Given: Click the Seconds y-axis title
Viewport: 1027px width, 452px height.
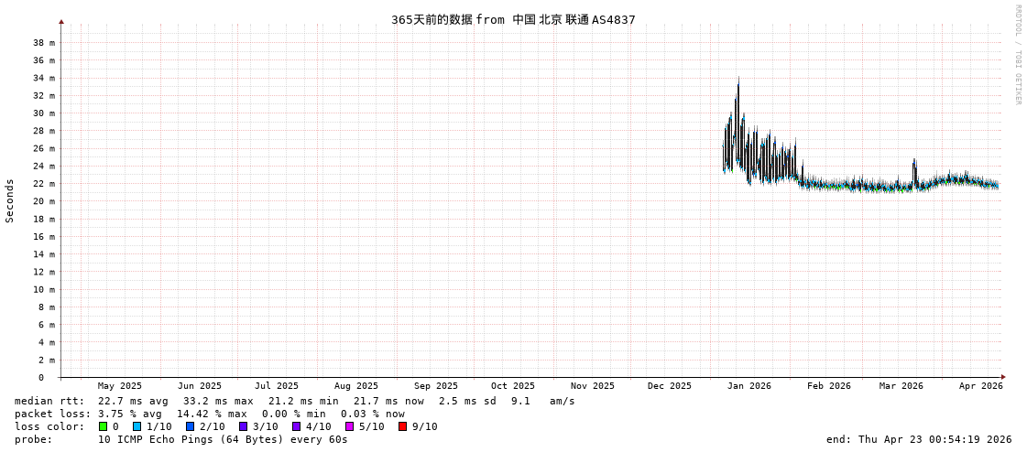Looking at the screenshot, I should (10, 200).
